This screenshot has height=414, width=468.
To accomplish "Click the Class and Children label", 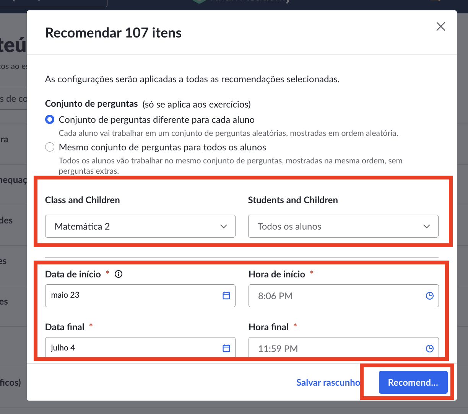I will [x=83, y=200].
